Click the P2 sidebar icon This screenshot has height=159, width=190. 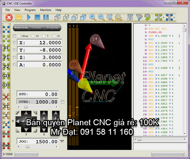tap(6, 66)
